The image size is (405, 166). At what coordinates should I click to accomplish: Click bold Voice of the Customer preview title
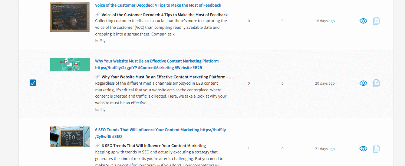tap(165, 15)
